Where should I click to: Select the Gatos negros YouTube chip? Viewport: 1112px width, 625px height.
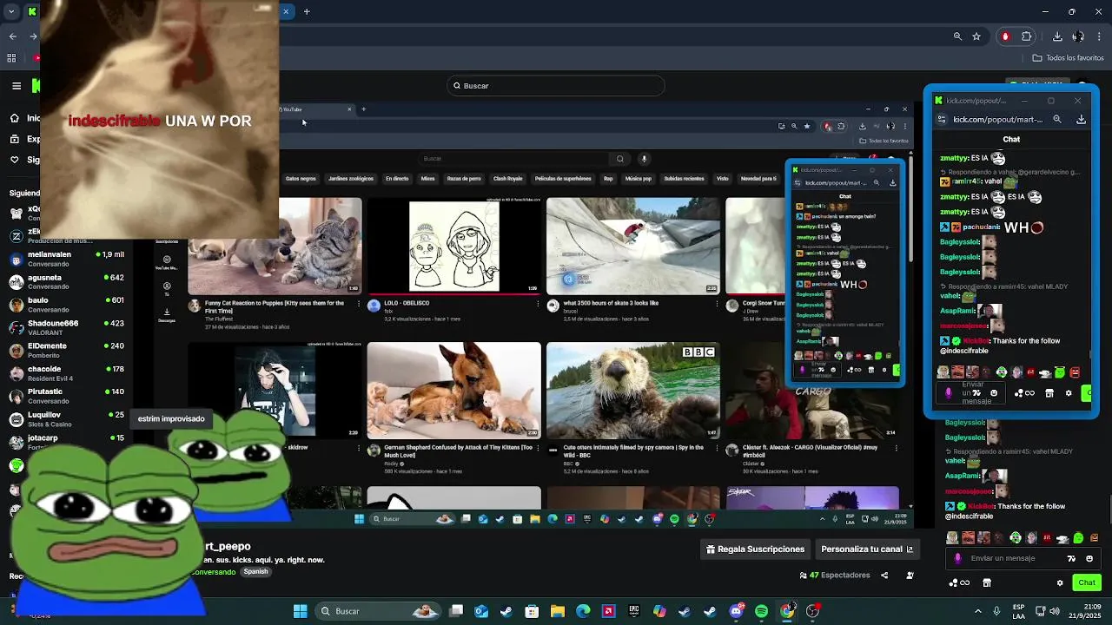[x=301, y=179]
